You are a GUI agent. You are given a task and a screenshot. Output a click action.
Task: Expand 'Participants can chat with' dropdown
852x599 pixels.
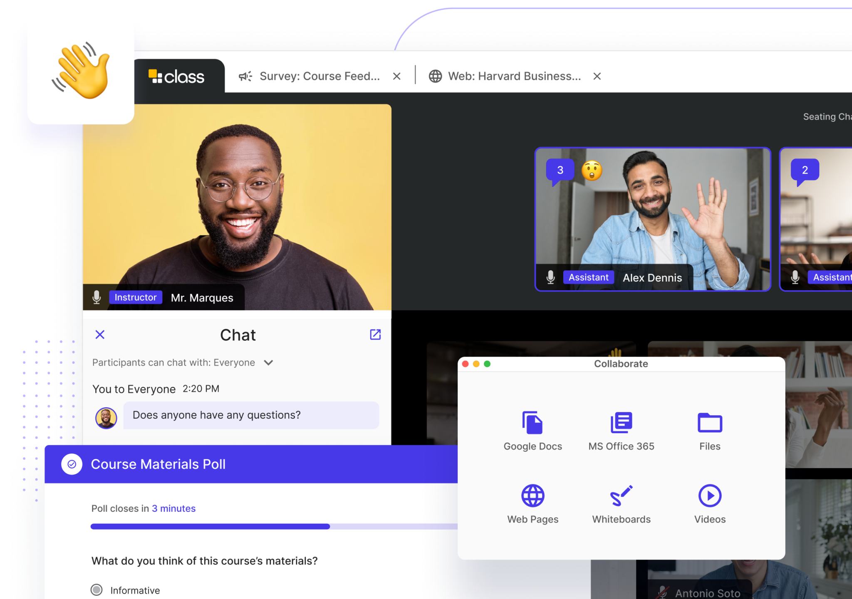pos(268,362)
